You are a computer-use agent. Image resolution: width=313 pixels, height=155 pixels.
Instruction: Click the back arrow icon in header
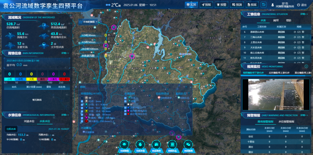[x=263, y=5]
